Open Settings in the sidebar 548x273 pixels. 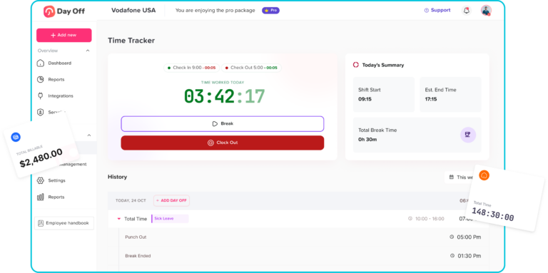pyautogui.click(x=56, y=180)
